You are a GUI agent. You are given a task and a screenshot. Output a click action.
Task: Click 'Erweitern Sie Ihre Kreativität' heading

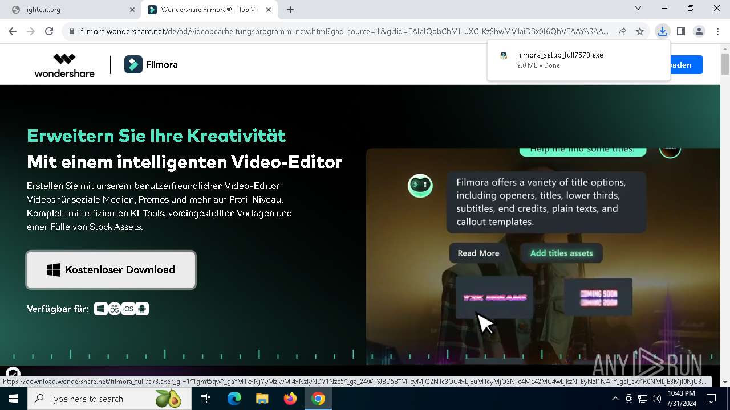156,136
